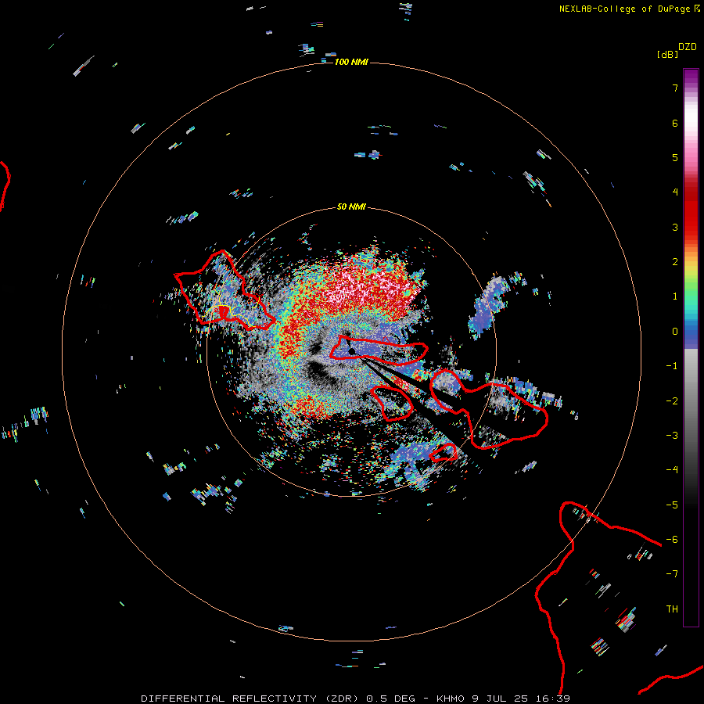Screen dimensions: 704x704
Task: Click the red 3 dB section of color bar
Action: 691,227
